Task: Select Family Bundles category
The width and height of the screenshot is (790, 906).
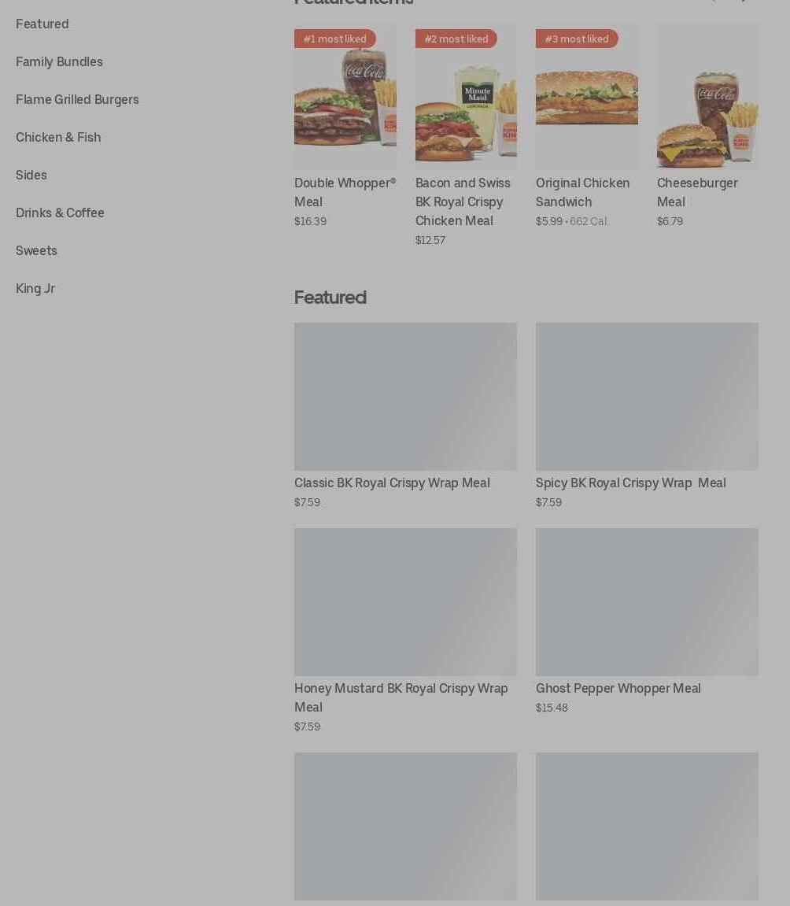Action: point(59,62)
